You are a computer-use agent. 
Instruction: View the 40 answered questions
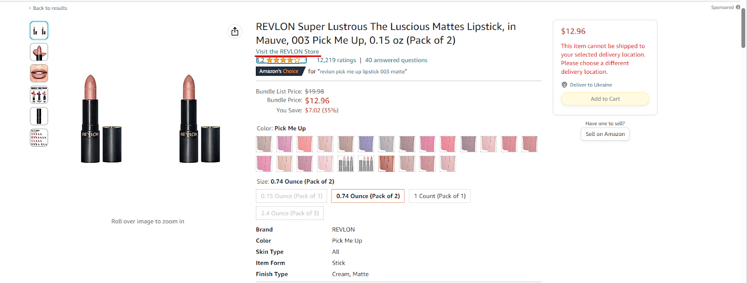[x=396, y=60]
